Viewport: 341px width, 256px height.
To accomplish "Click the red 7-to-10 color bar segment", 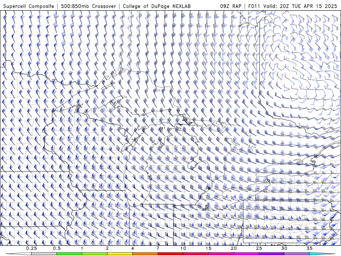I will 170,254.
